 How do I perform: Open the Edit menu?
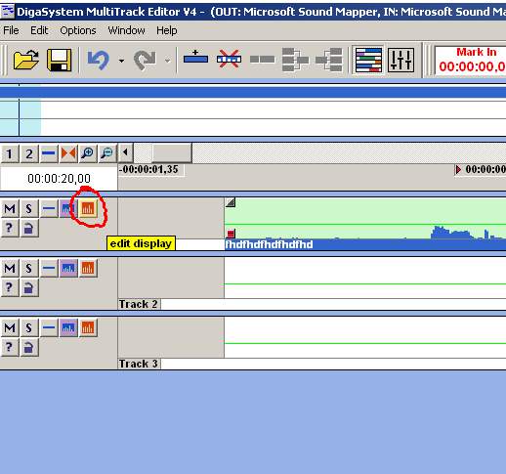[39, 30]
